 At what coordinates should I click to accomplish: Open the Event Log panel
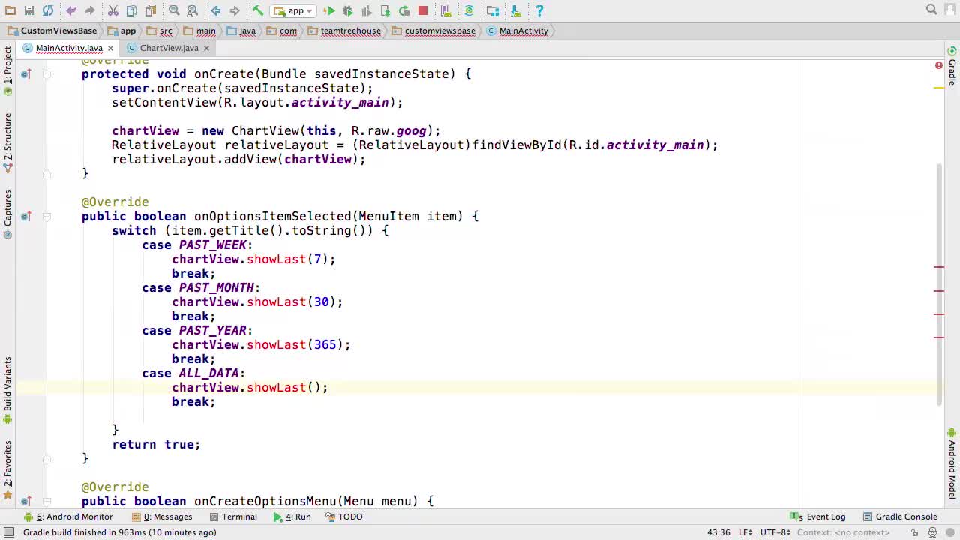click(x=817, y=517)
